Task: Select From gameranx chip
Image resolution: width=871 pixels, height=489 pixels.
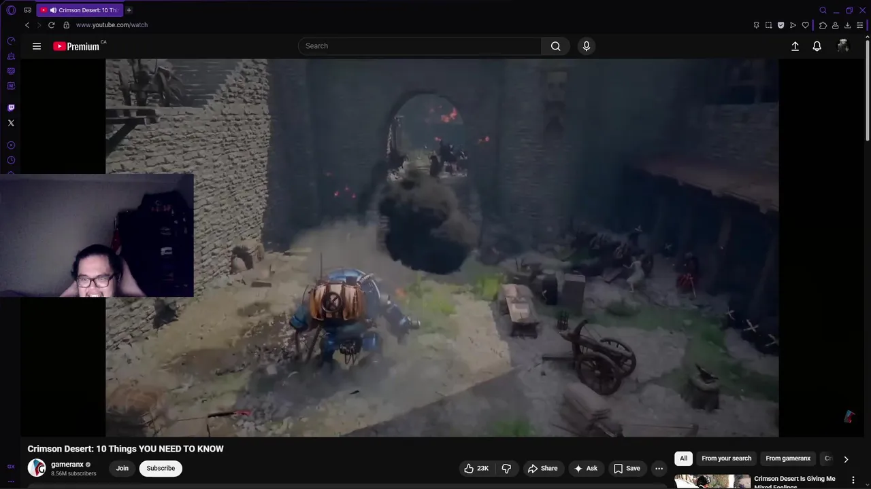Action: [788, 458]
